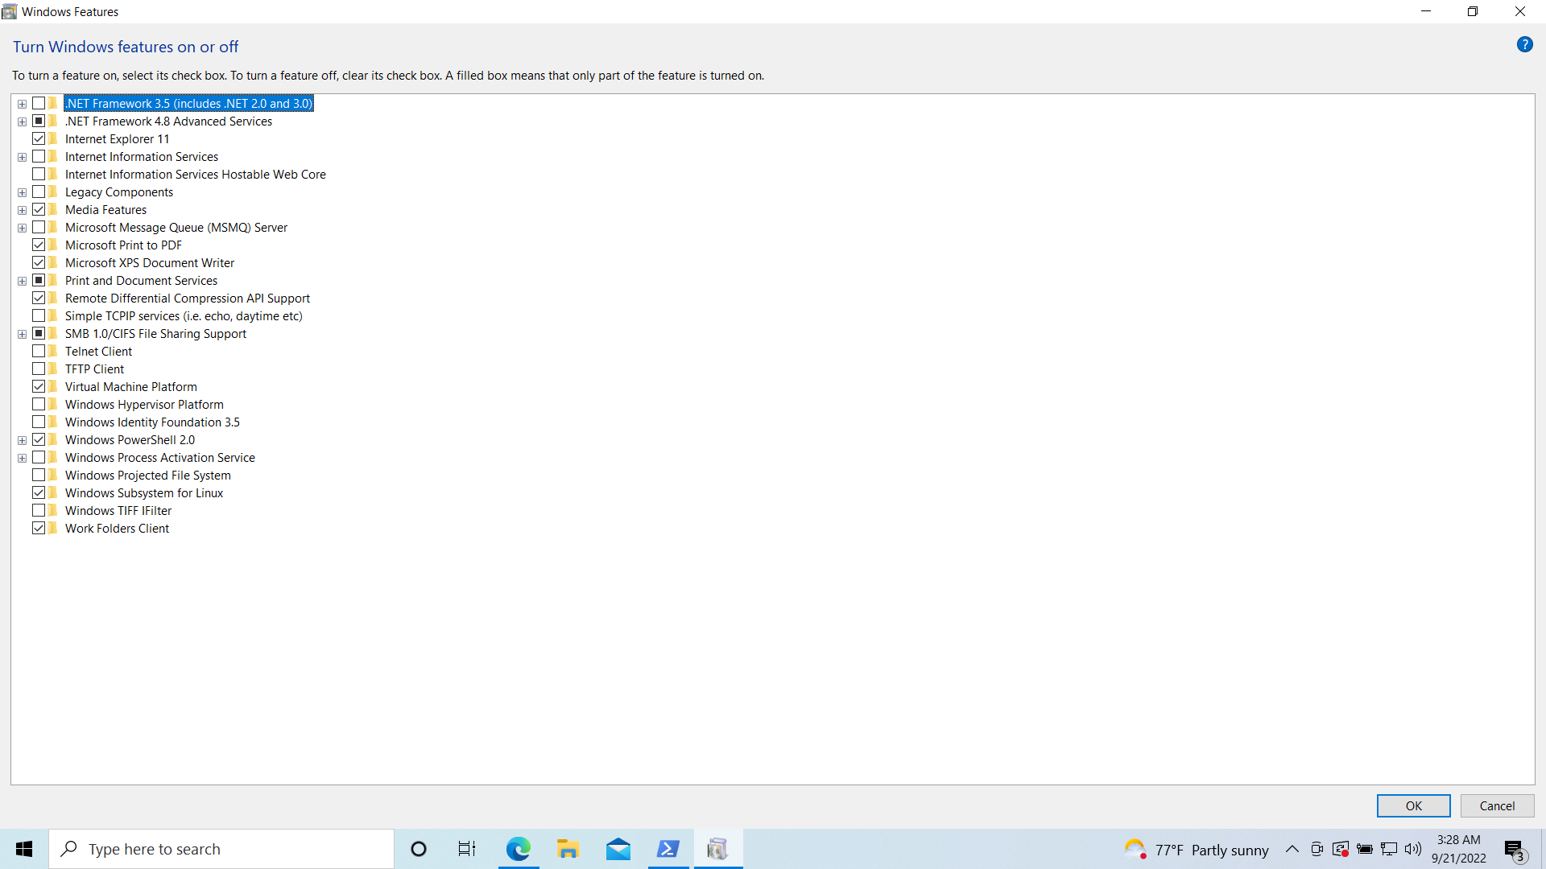Open the Mail app from the taskbar
This screenshot has height=869, width=1546.
coord(618,849)
